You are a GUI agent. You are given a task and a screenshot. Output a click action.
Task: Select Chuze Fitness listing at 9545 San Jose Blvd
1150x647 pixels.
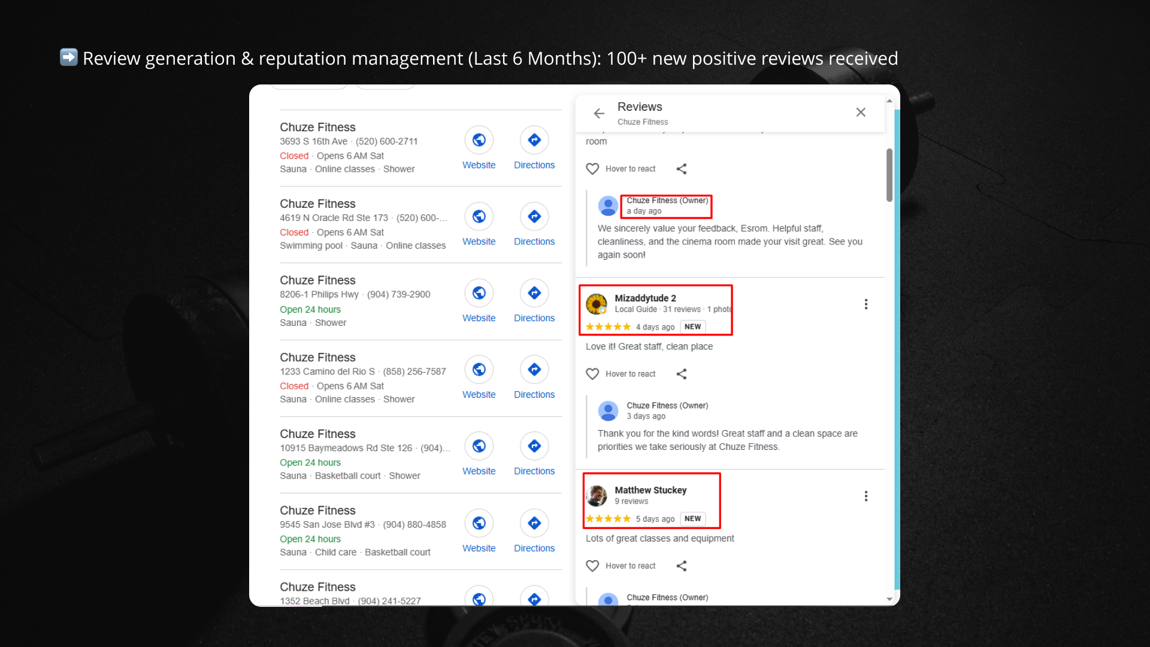pos(317,510)
